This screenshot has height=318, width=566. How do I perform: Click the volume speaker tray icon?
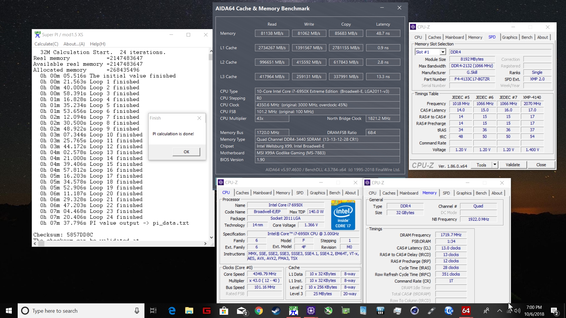pos(517,311)
